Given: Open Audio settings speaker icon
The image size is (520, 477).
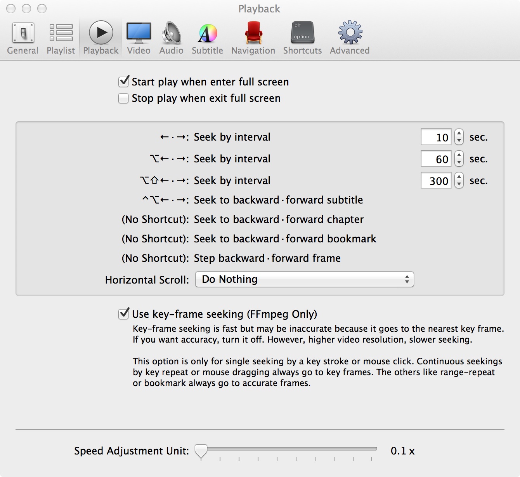Looking at the screenshot, I should (171, 38).
